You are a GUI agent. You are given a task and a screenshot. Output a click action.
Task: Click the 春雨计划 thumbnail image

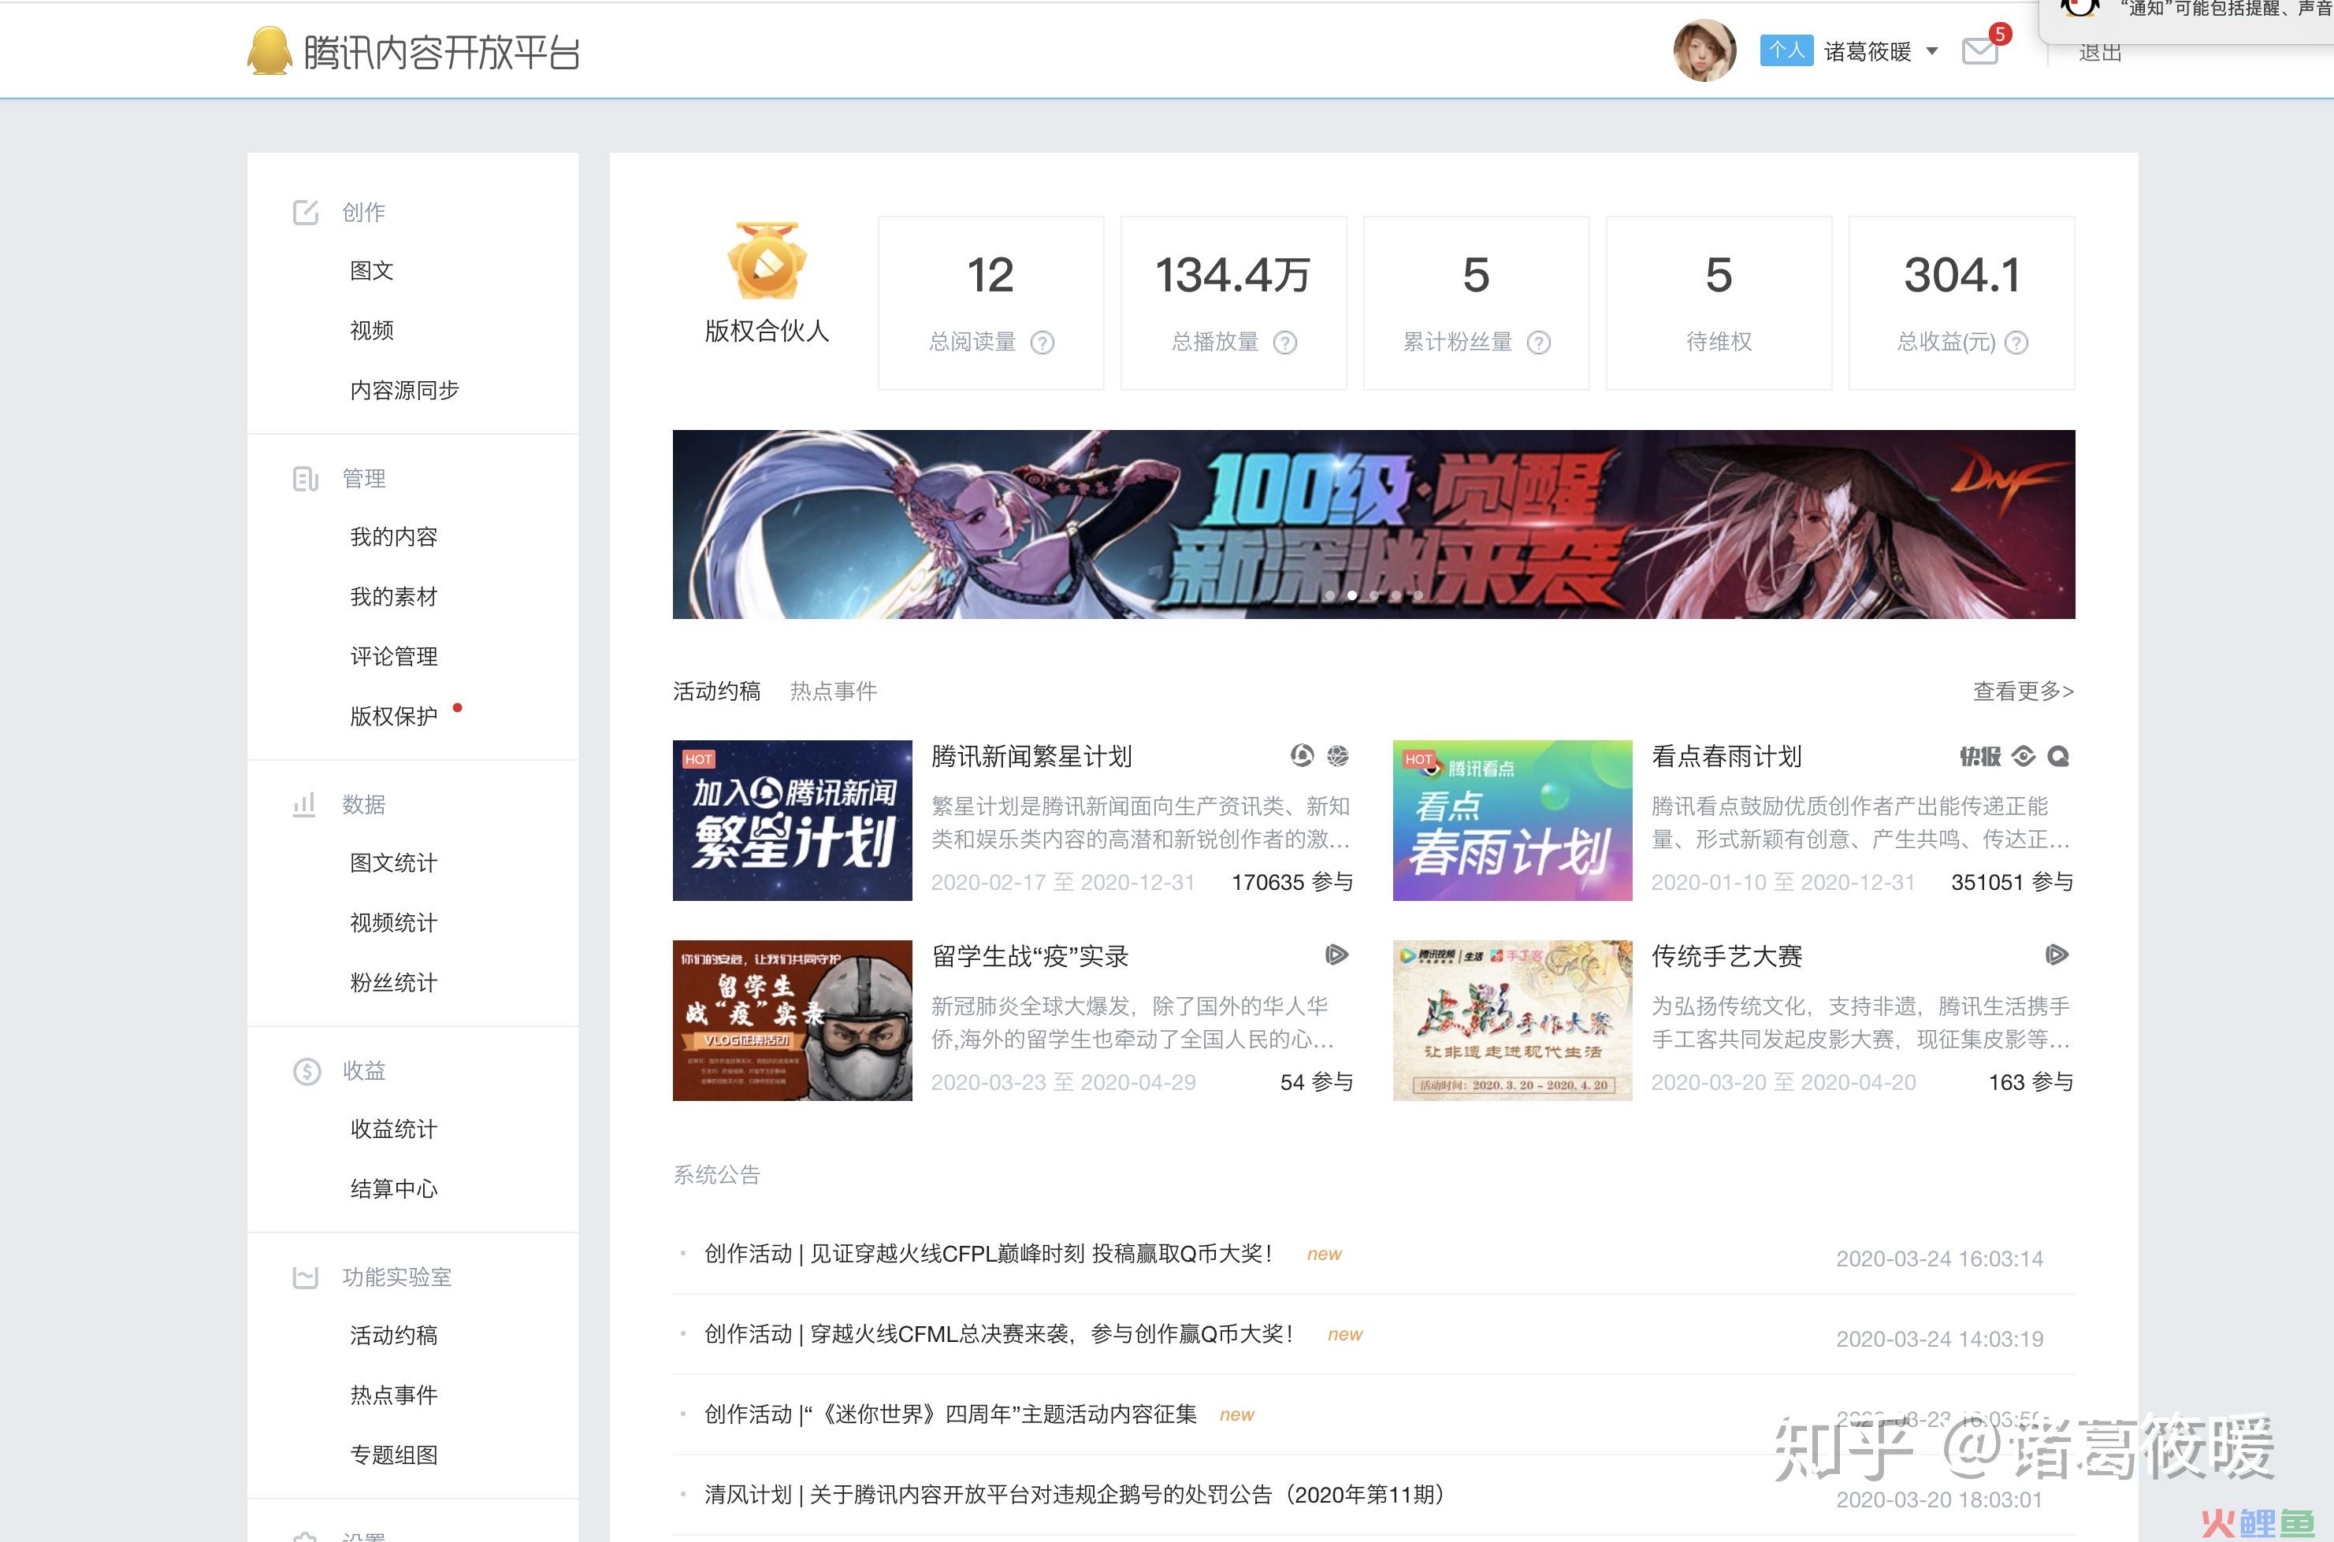[x=1512, y=820]
